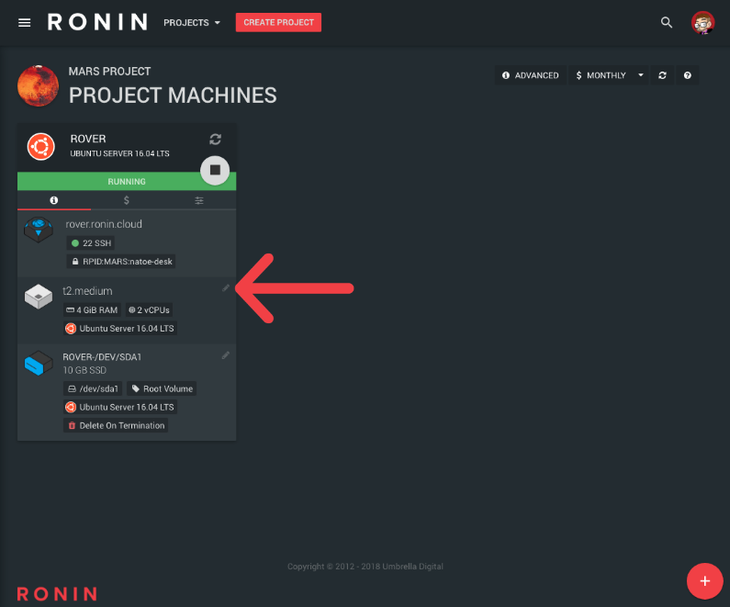730x607 pixels.
Task: Click the t2.medium label
Action: [x=87, y=291]
